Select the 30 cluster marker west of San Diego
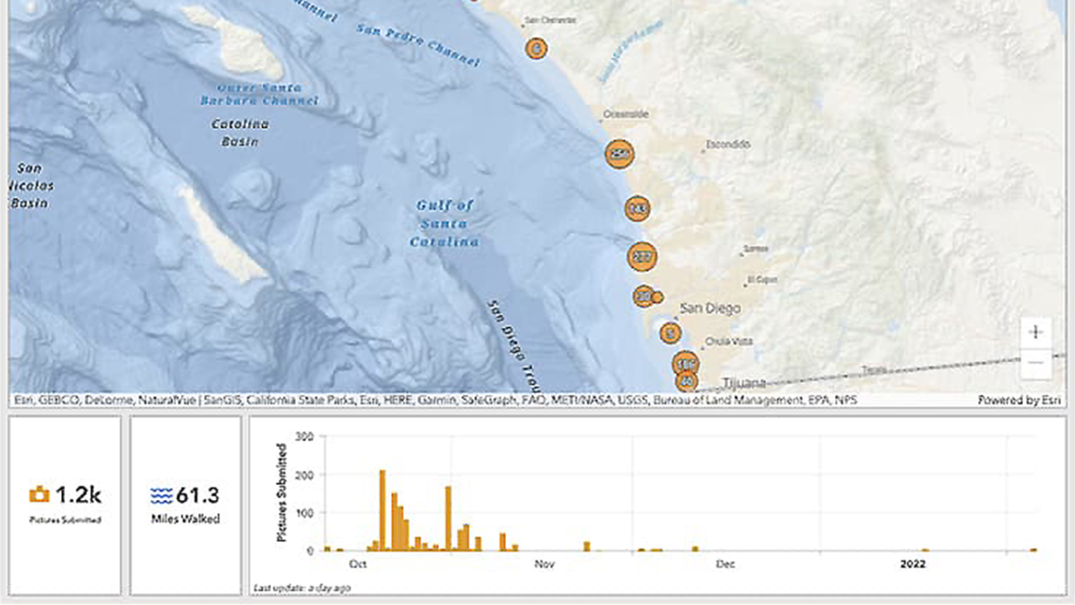This screenshot has width=1075, height=605. pyautogui.click(x=643, y=296)
